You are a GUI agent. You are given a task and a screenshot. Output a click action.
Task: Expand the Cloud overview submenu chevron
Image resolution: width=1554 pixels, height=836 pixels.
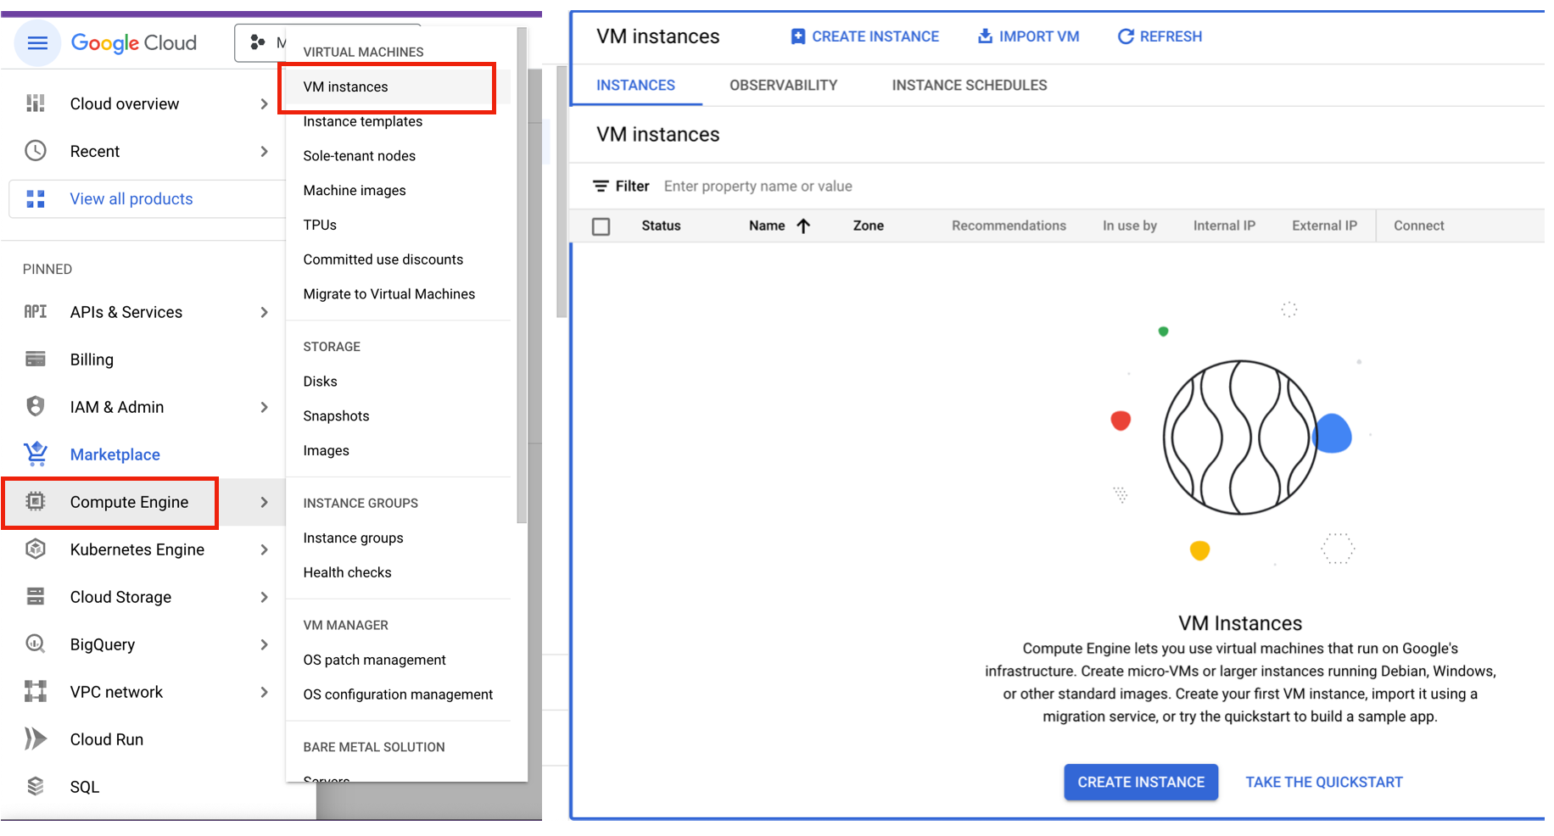click(264, 103)
